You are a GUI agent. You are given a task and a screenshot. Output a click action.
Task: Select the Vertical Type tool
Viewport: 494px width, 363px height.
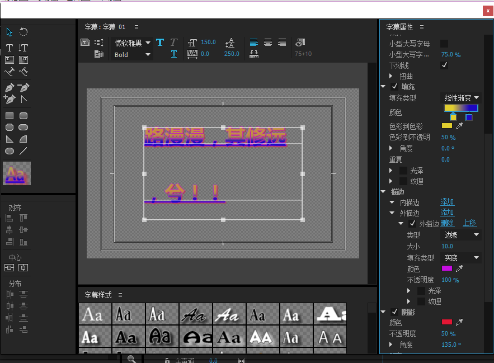tap(23, 48)
